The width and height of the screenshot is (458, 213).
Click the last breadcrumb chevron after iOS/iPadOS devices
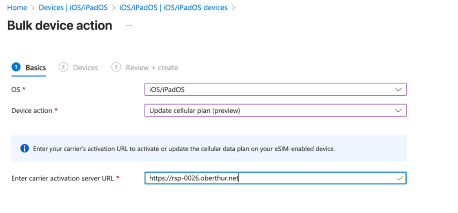233,8
